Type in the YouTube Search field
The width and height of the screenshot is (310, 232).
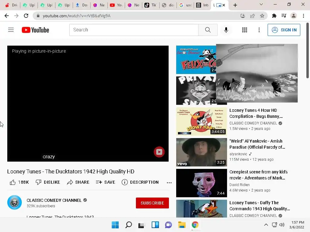pyautogui.click(x=134, y=30)
